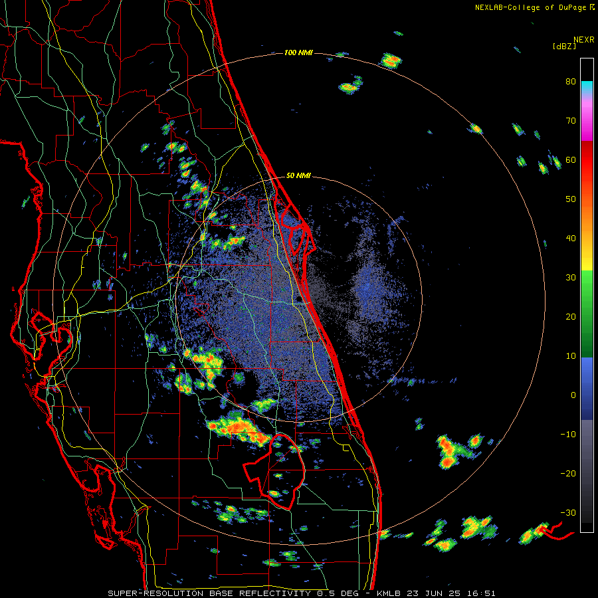Click the cyan top segment of the color bar
598x598 pixels.
point(587,88)
